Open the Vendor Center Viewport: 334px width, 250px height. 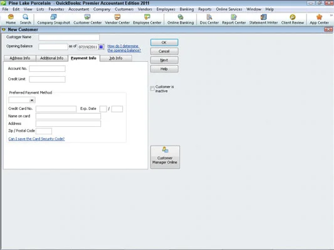[117, 19]
